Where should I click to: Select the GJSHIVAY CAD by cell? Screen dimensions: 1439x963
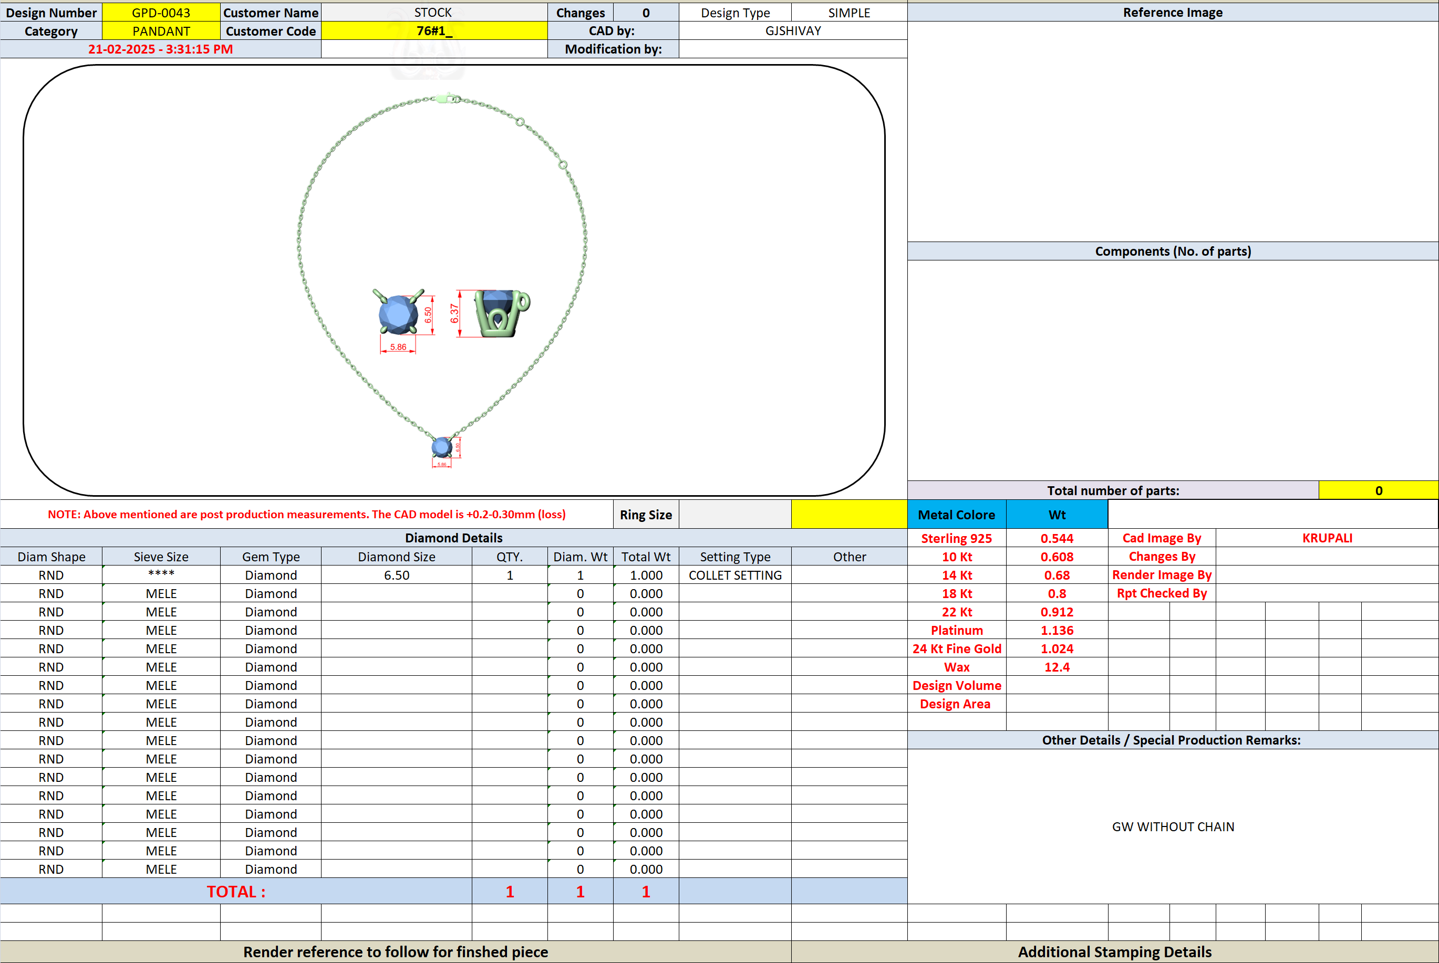(x=793, y=30)
